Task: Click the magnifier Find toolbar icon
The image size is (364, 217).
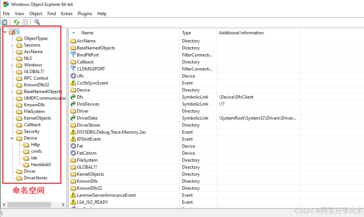Action: [37, 22]
